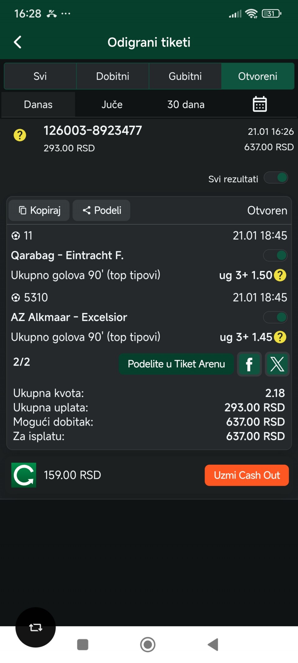Tap the Podeli share button
Image resolution: width=298 pixels, height=663 pixels.
click(x=102, y=210)
